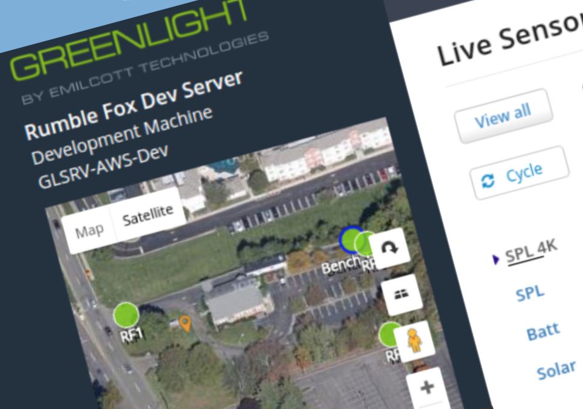Viewport: 583px width, 409px height.
Task: Select the Bench sensor marker with blue outline
Action: [x=350, y=240]
